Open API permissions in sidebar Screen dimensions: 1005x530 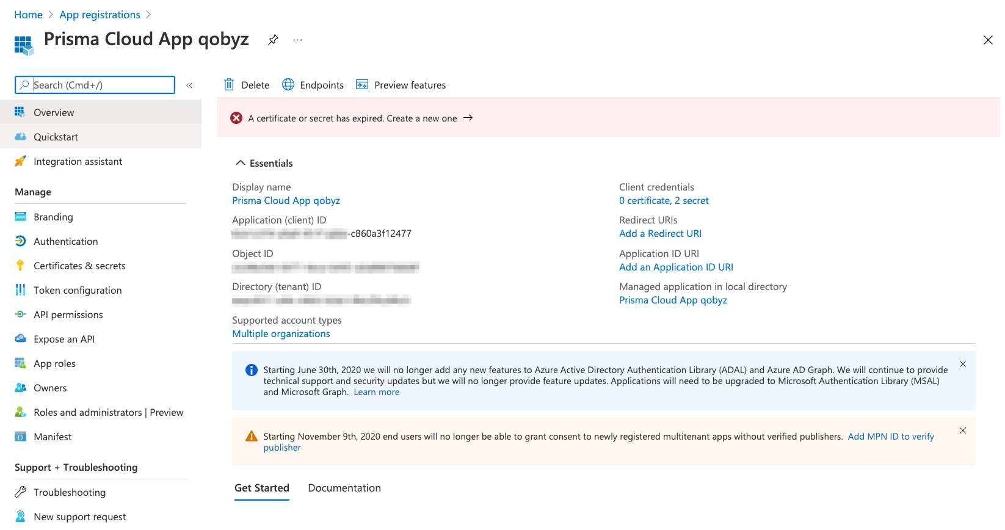(68, 314)
